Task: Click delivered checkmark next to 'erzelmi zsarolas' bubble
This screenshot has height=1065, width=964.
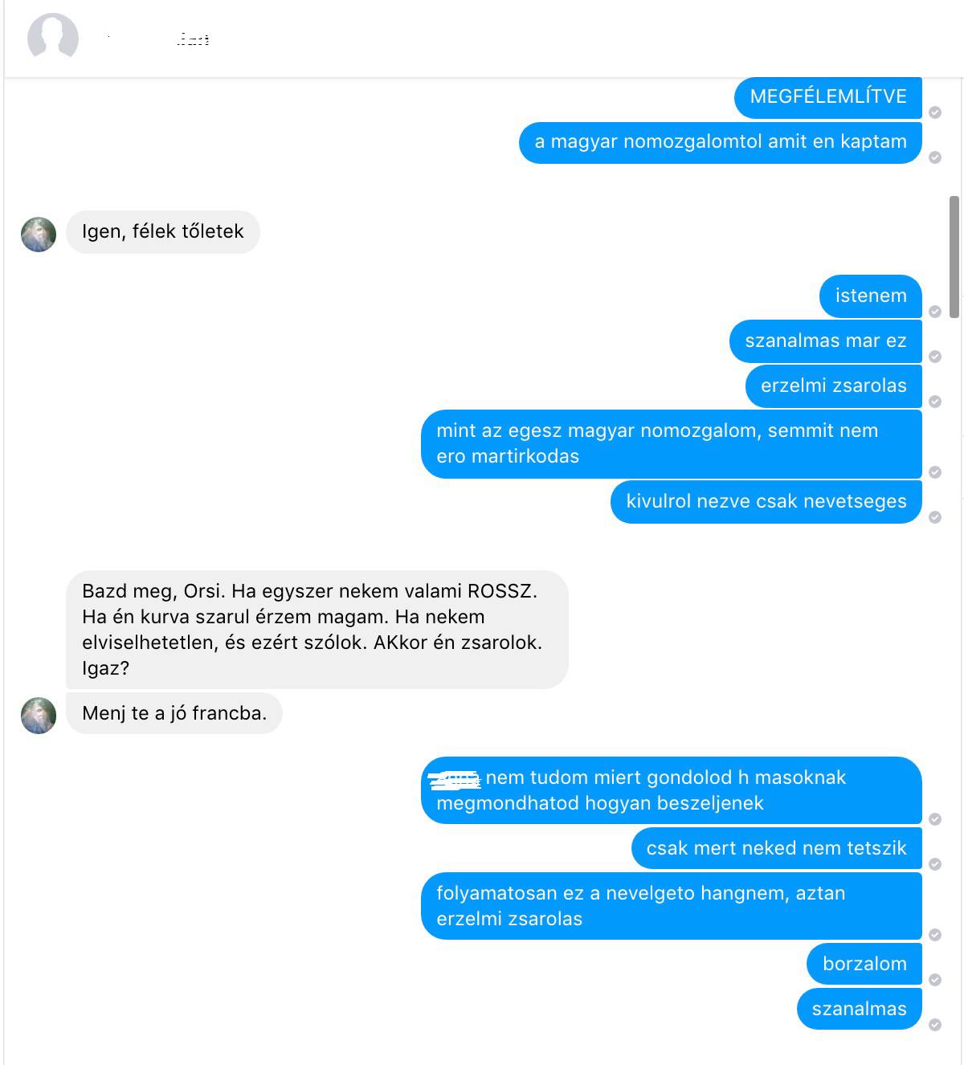Action: point(935,402)
